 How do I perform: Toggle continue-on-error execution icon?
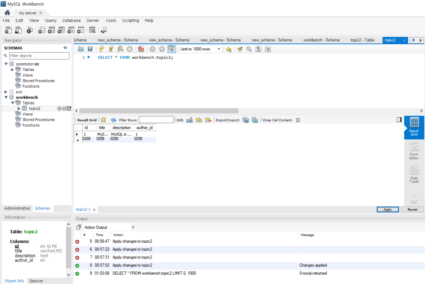pos(141,49)
